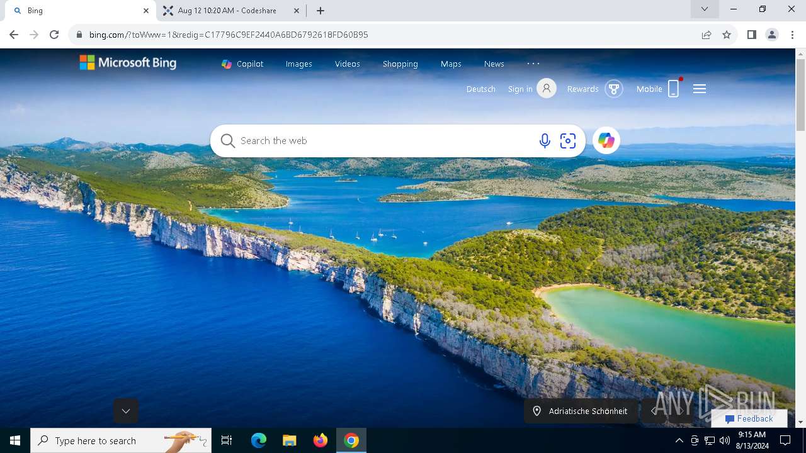
Task: Open Maps in the navigation
Action: 451,64
